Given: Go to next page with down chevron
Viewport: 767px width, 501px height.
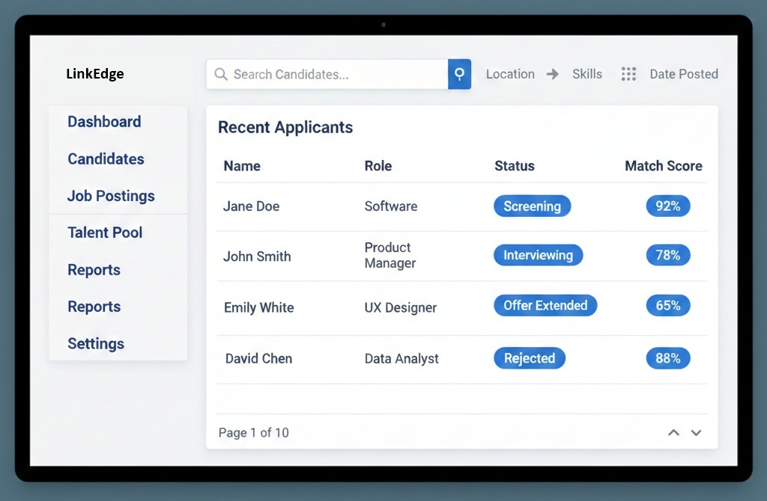Looking at the screenshot, I should click(x=696, y=433).
